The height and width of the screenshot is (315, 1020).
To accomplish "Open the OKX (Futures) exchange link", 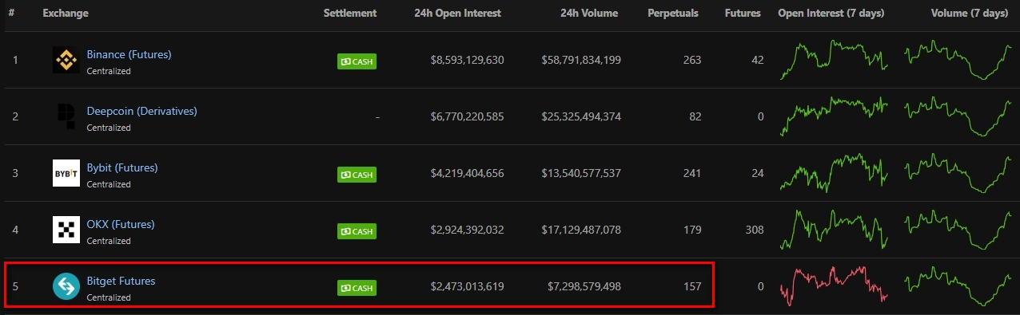I will [121, 224].
